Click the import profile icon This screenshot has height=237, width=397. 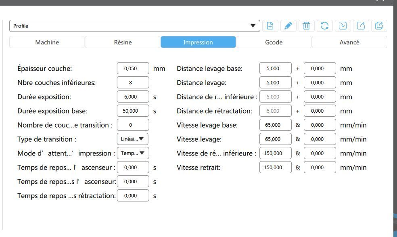click(x=342, y=26)
